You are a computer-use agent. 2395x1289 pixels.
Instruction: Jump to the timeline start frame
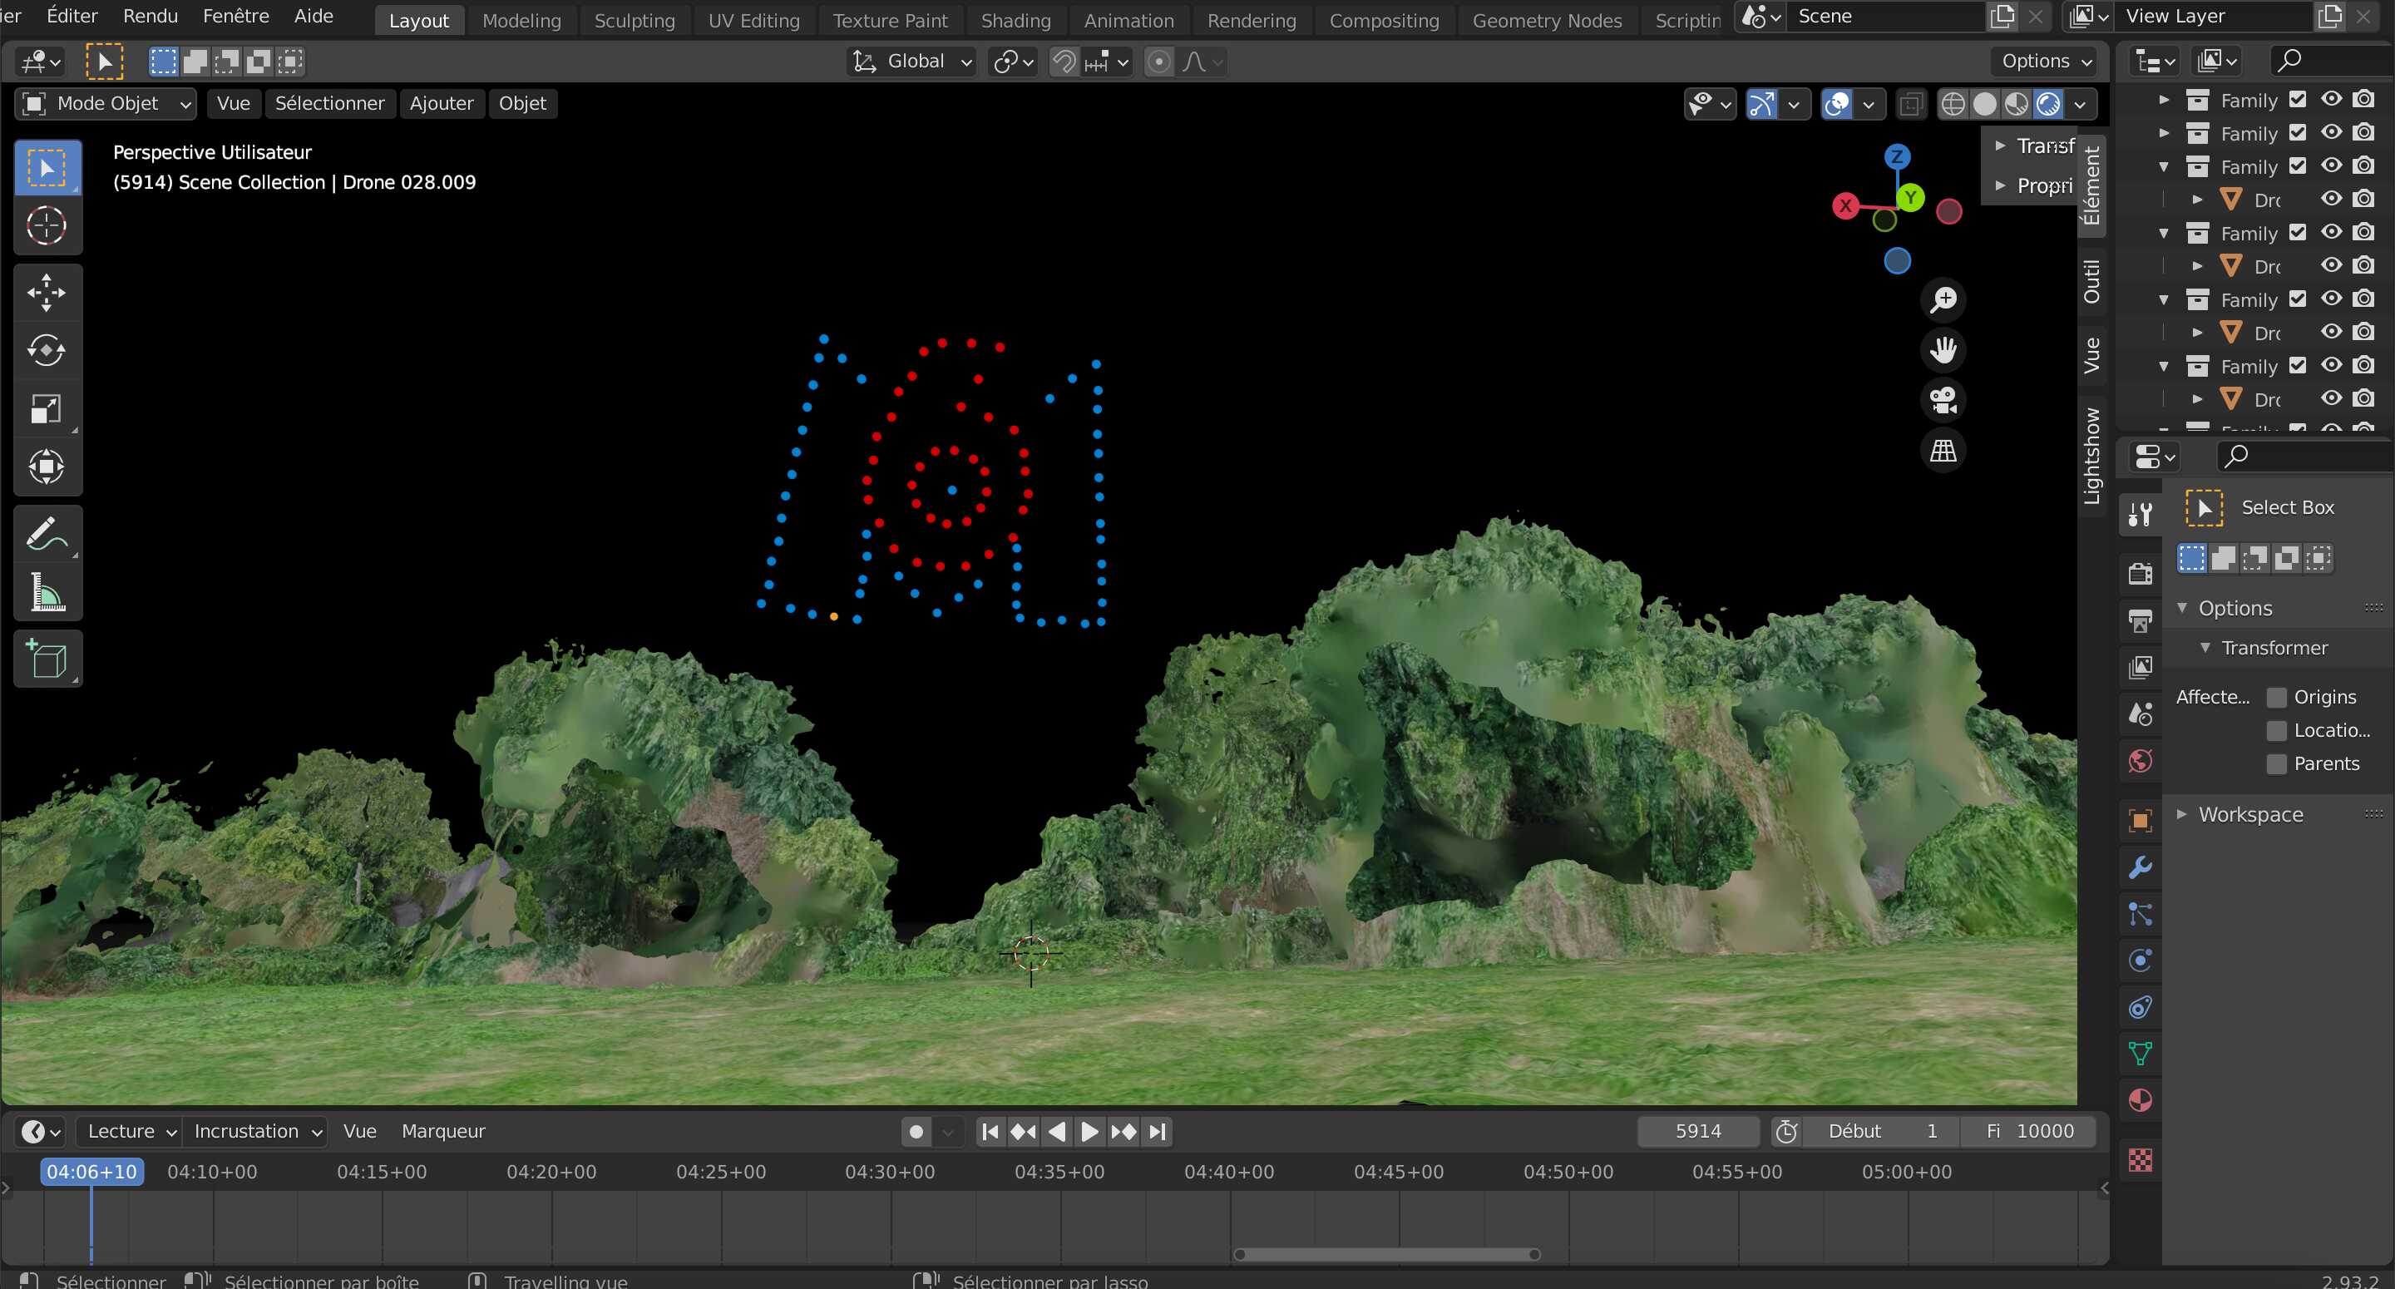point(990,1131)
